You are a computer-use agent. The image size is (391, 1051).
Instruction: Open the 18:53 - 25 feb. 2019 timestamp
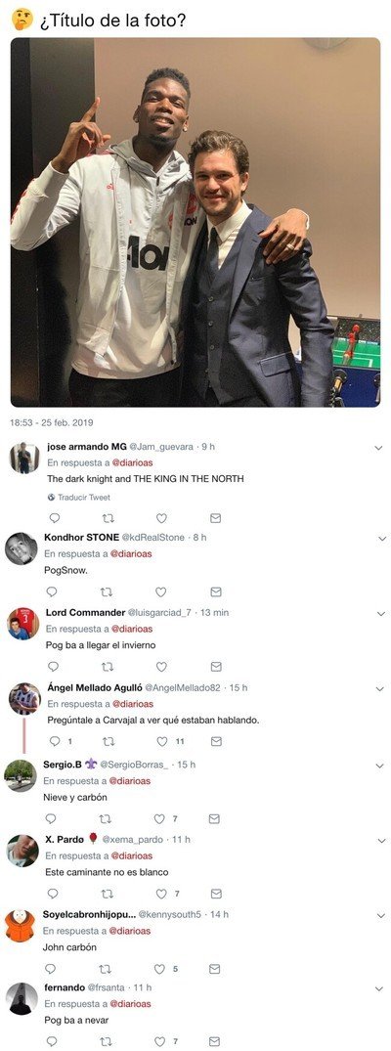pos(52,423)
